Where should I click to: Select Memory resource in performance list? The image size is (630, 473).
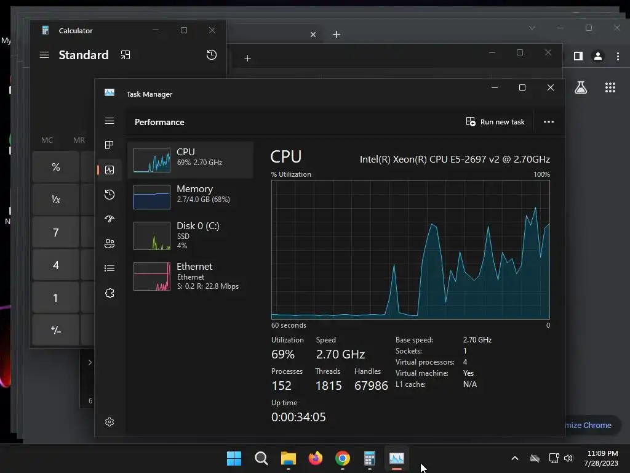point(191,196)
